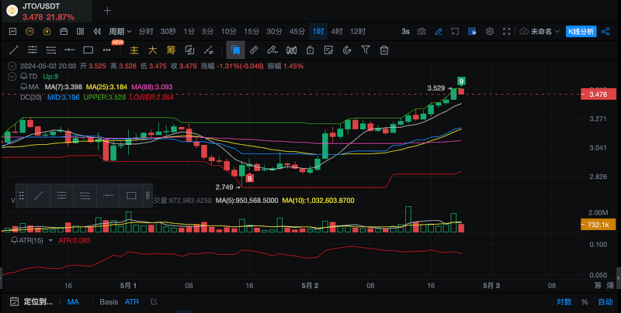This screenshot has width=621, height=313.
Task: Expand the right side panel arrow
Action: click(x=618, y=278)
